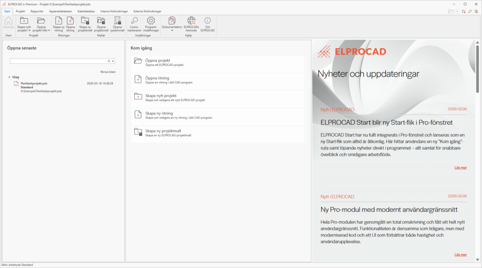
Task: Click Läs mer under Ny Pro-modul article
Action: click(460, 255)
